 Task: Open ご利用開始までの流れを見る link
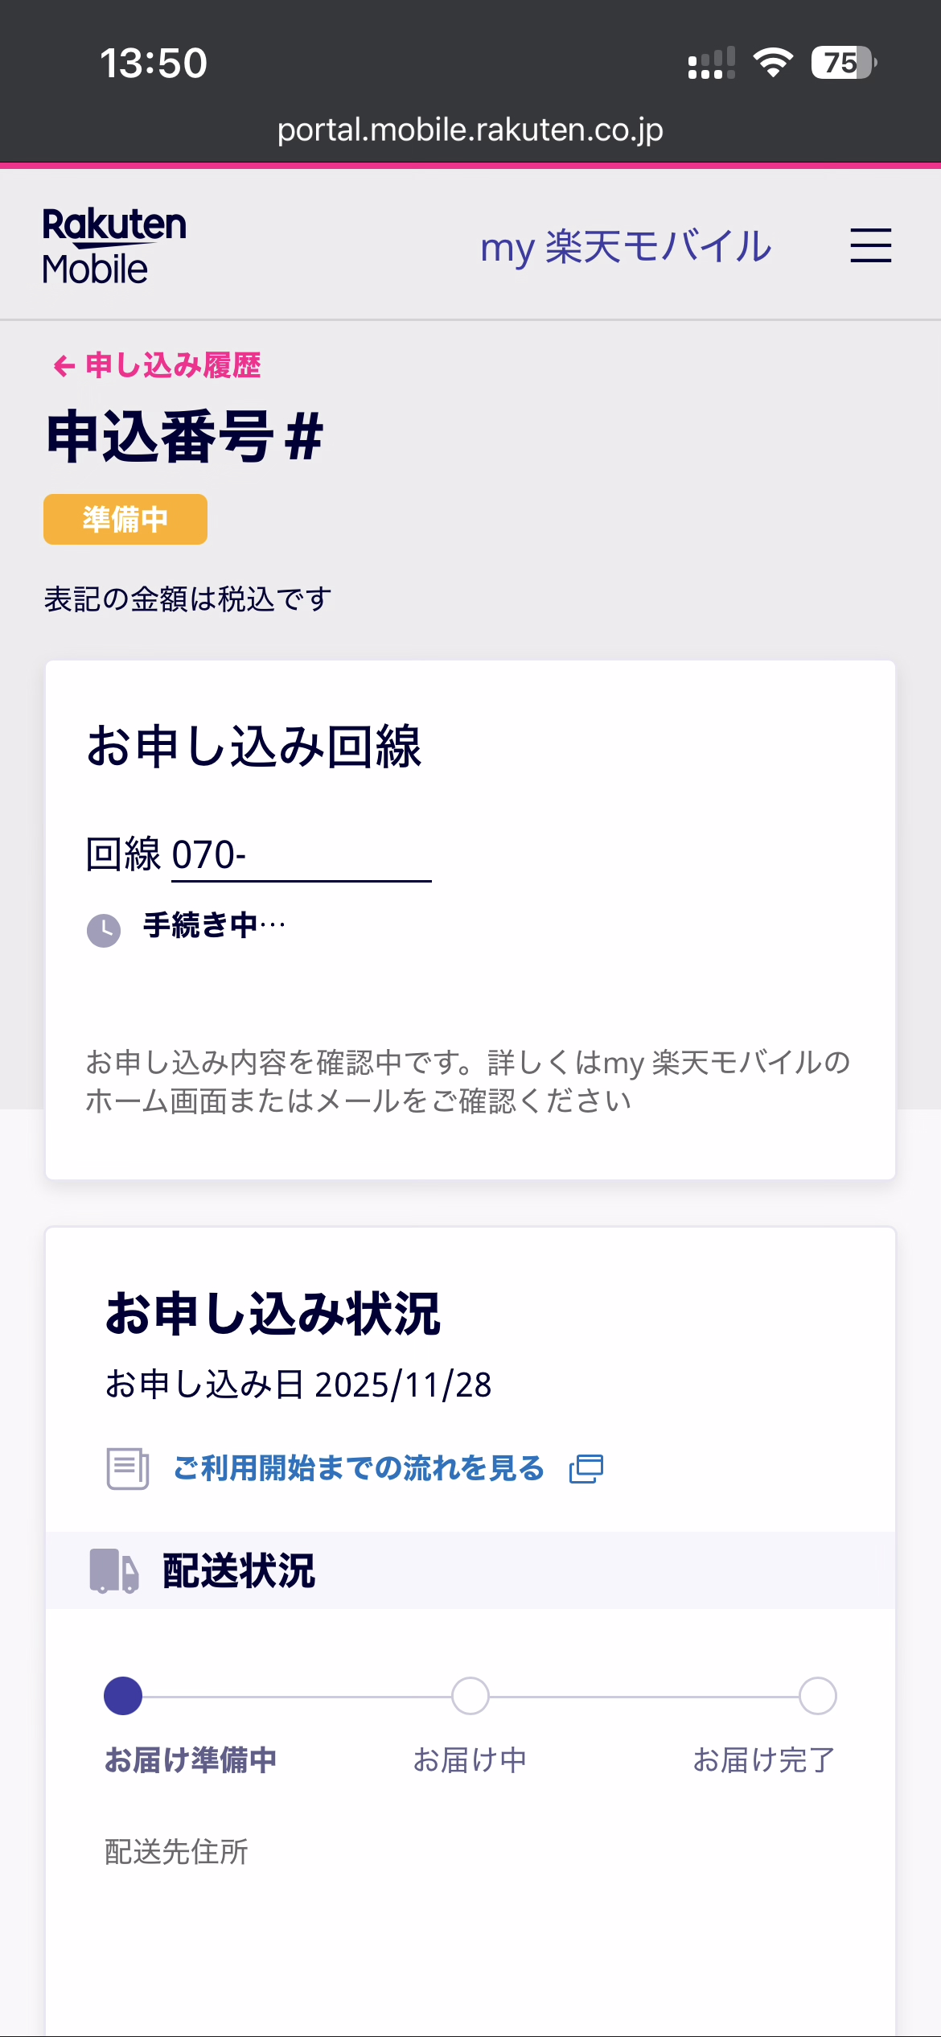coord(359,1468)
